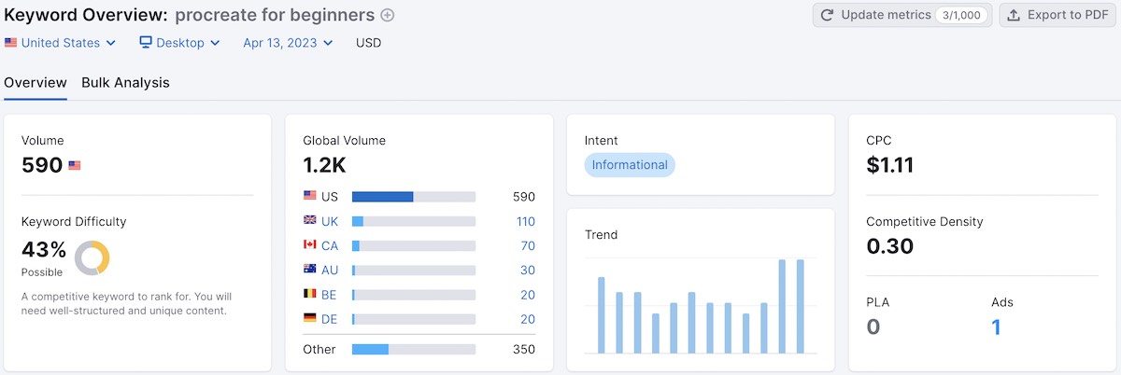The width and height of the screenshot is (1121, 375).
Task: Click the US flag in Global Volume list
Action: point(310,196)
